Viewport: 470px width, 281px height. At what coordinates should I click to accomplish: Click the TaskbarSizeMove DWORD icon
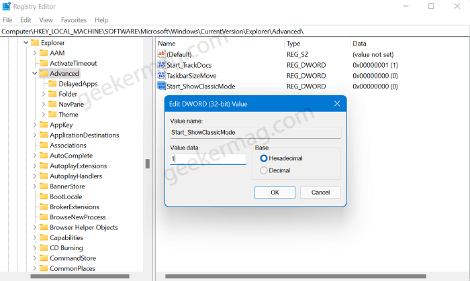(x=162, y=75)
